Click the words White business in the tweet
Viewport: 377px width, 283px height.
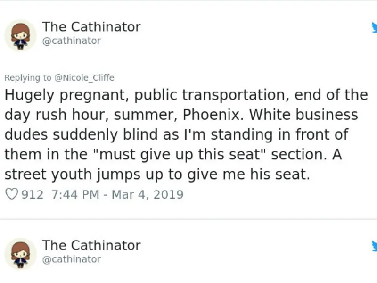pyautogui.click(x=303, y=115)
